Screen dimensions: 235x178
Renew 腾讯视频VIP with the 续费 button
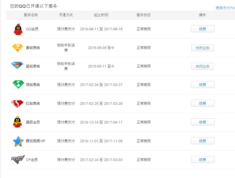tap(203, 141)
